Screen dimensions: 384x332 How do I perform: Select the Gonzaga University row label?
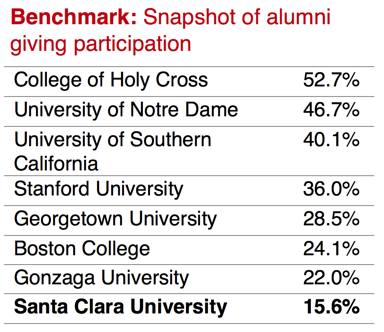101,278
